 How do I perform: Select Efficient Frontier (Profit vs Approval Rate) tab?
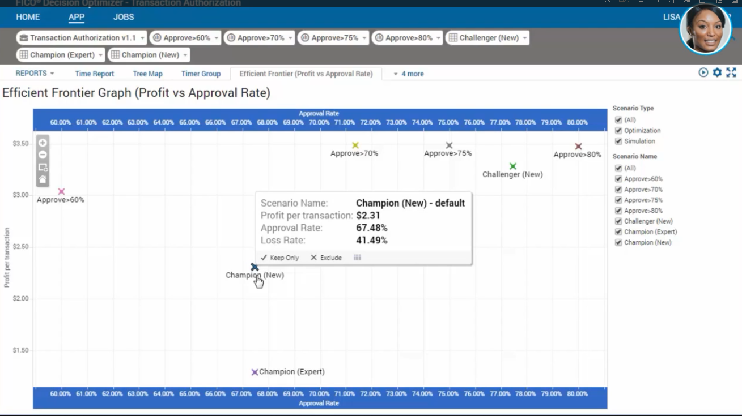coord(306,74)
